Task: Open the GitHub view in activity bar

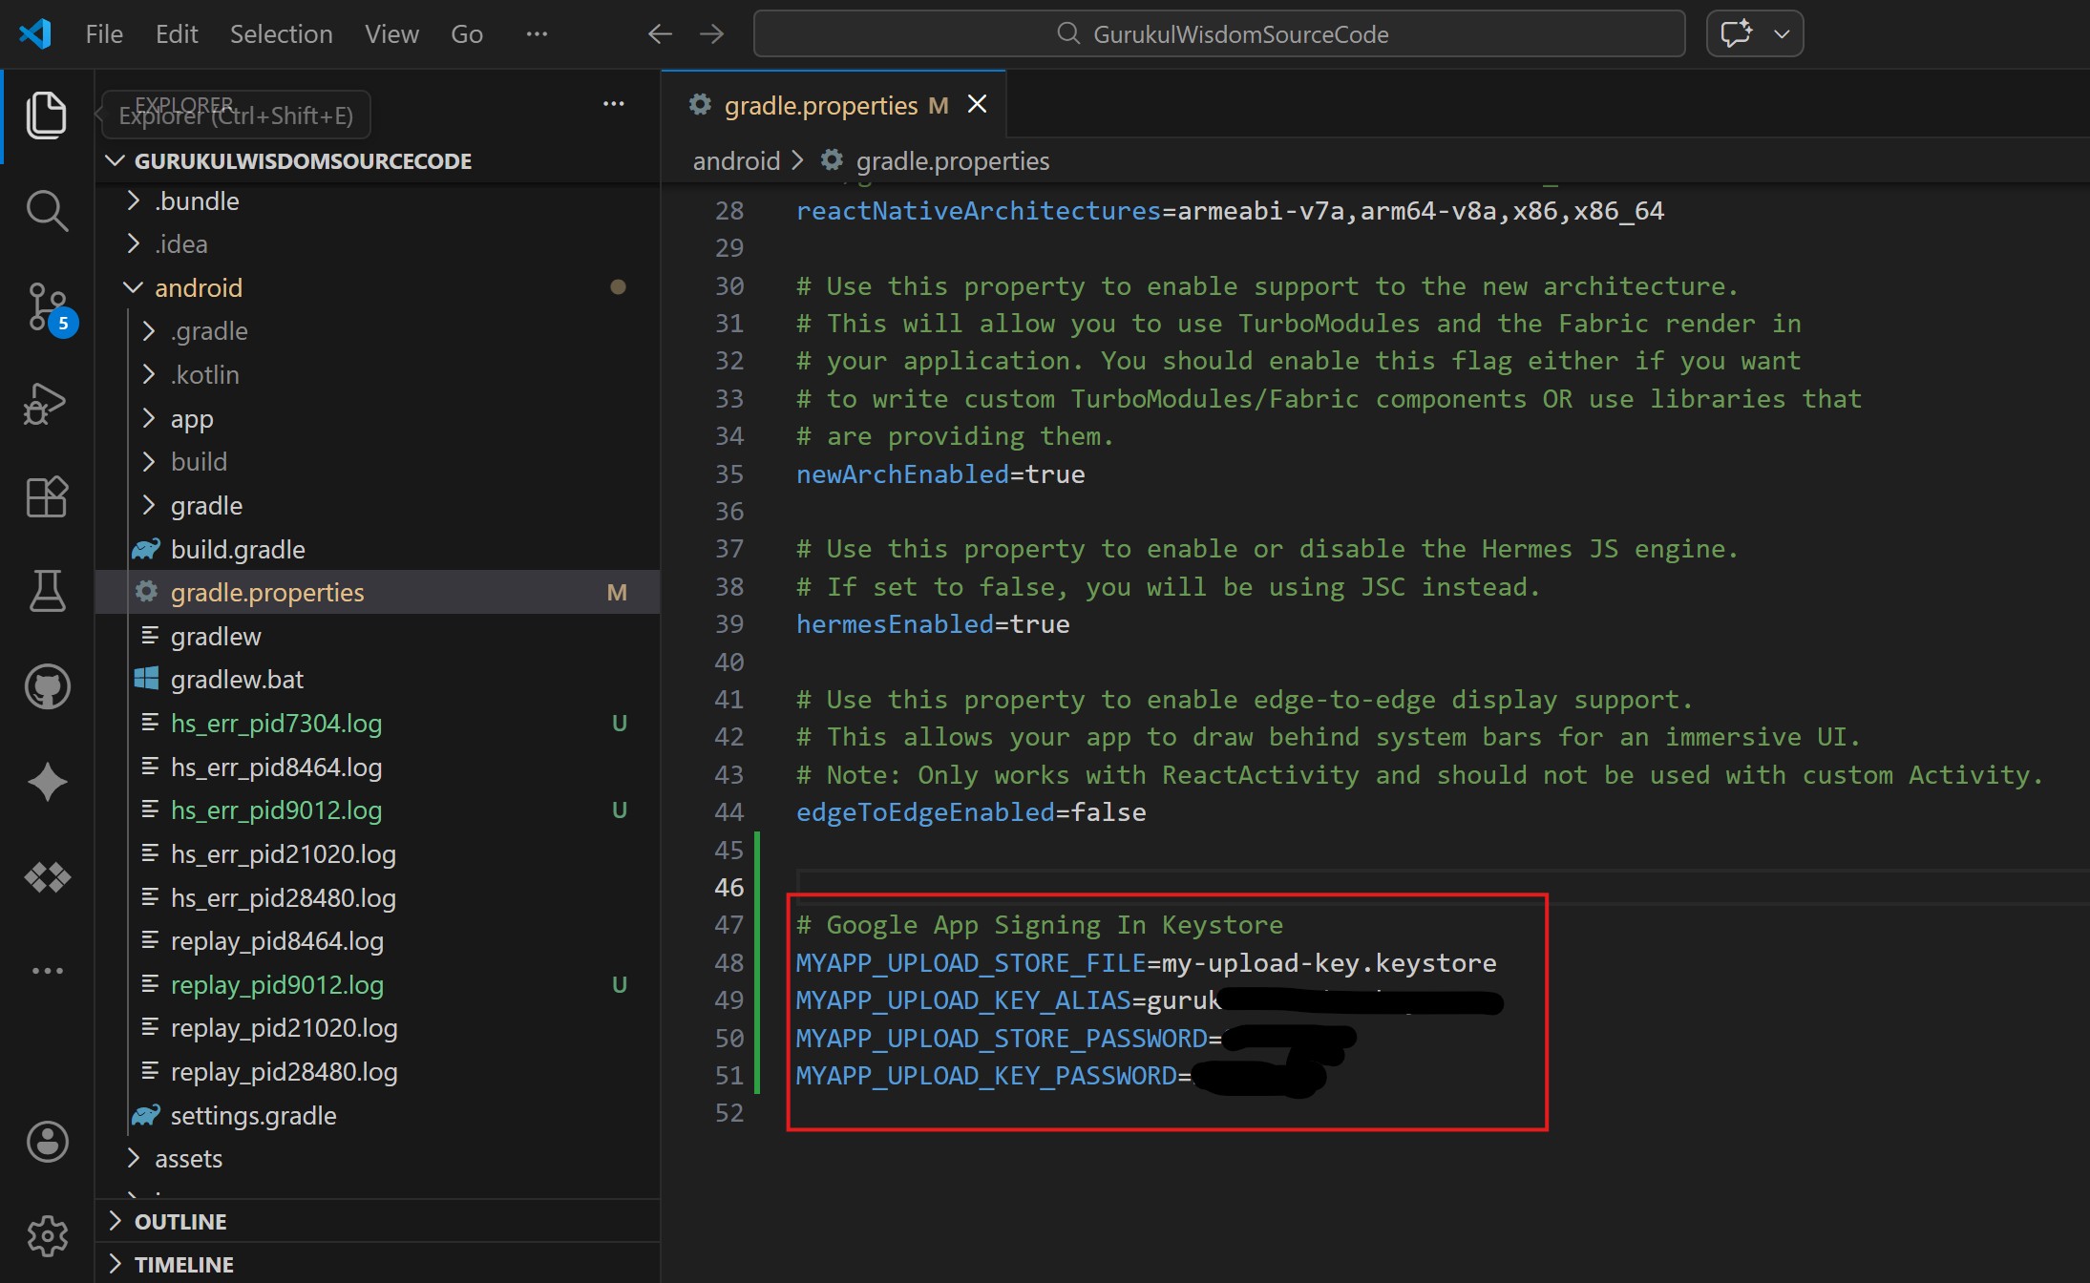Action: point(47,686)
